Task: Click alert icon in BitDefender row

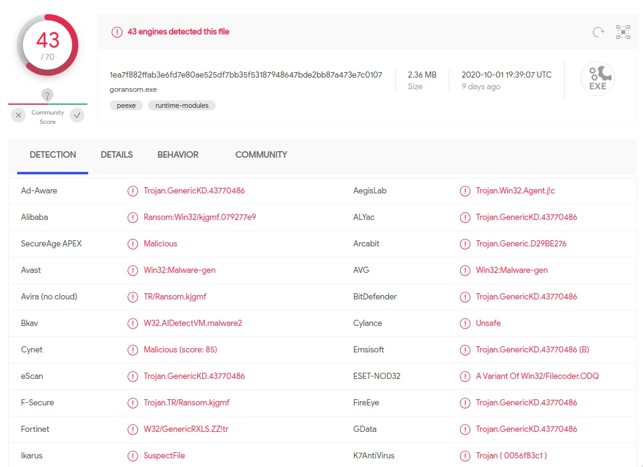Action: coord(465,297)
